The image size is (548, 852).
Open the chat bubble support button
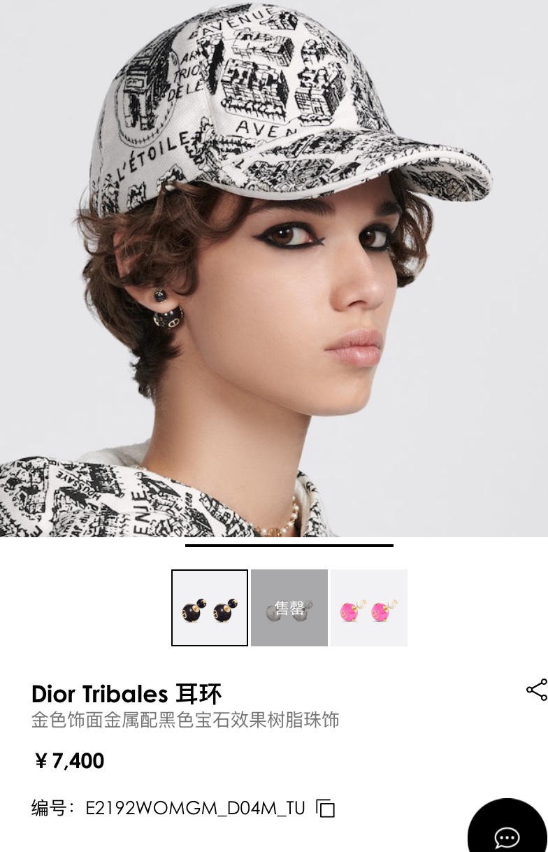[x=507, y=830]
